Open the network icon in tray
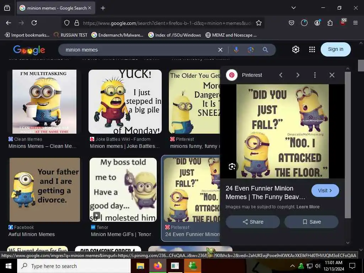The width and height of the screenshot is (364, 273). click(x=310, y=266)
